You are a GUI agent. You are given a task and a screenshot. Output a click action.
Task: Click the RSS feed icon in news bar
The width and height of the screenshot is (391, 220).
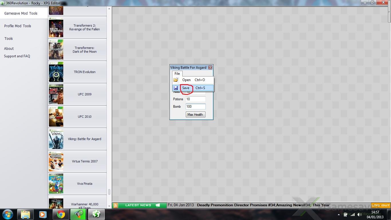(115, 205)
